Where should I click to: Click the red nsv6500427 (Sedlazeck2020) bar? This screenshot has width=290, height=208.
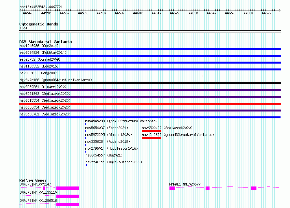[152, 131]
